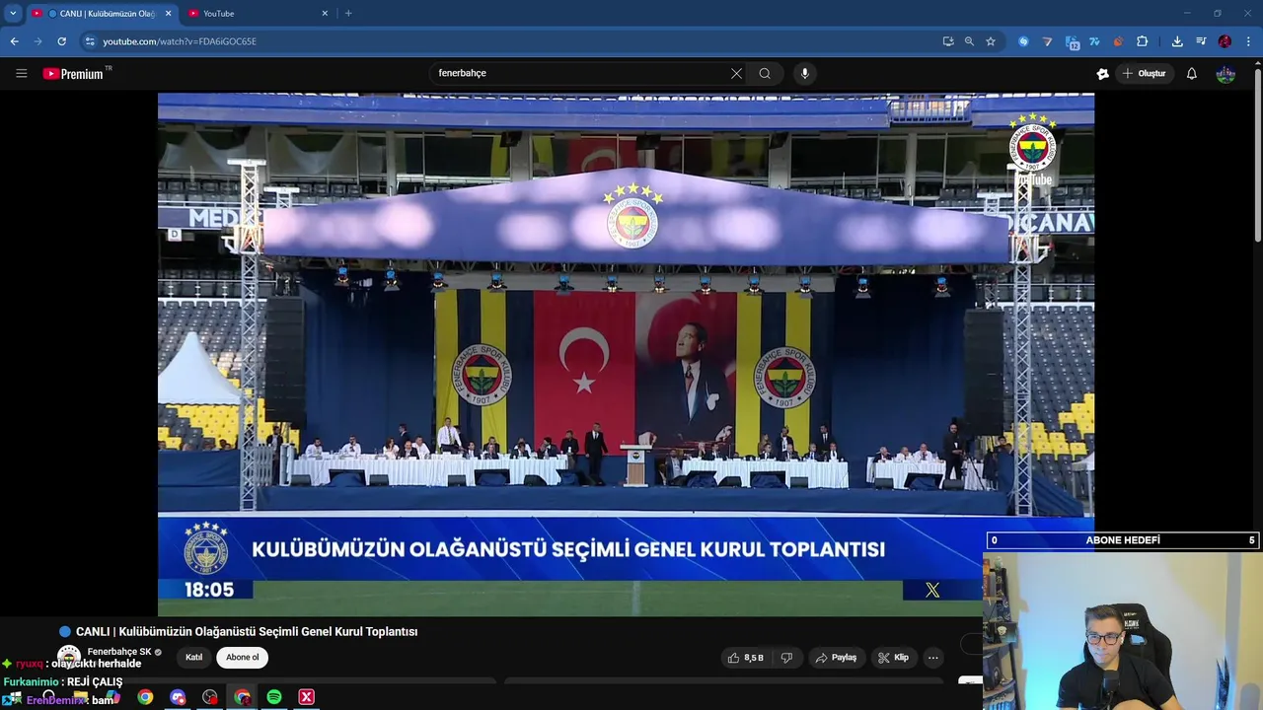Open more actions three-dot menu under video
This screenshot has height=710, width=1263.
932,658
